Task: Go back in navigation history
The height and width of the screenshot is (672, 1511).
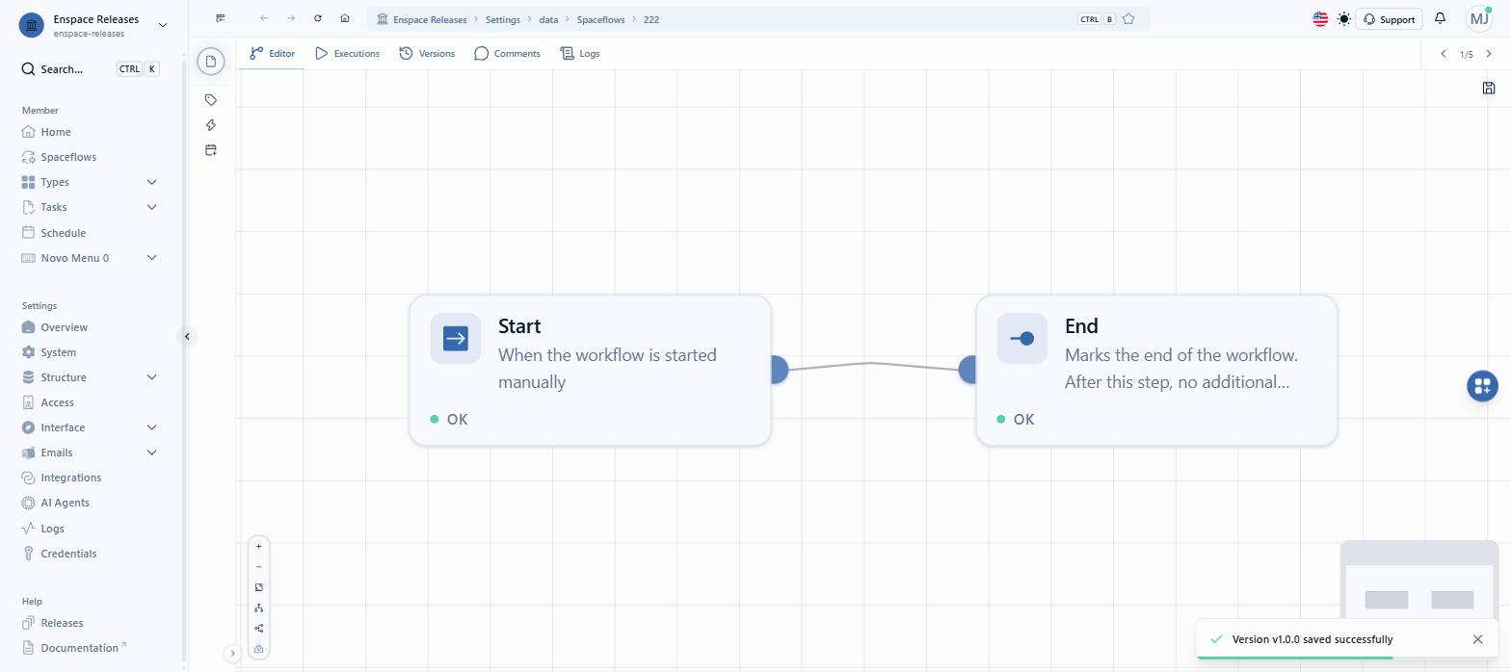Action: pyautogui.click(x=264, y=18)
